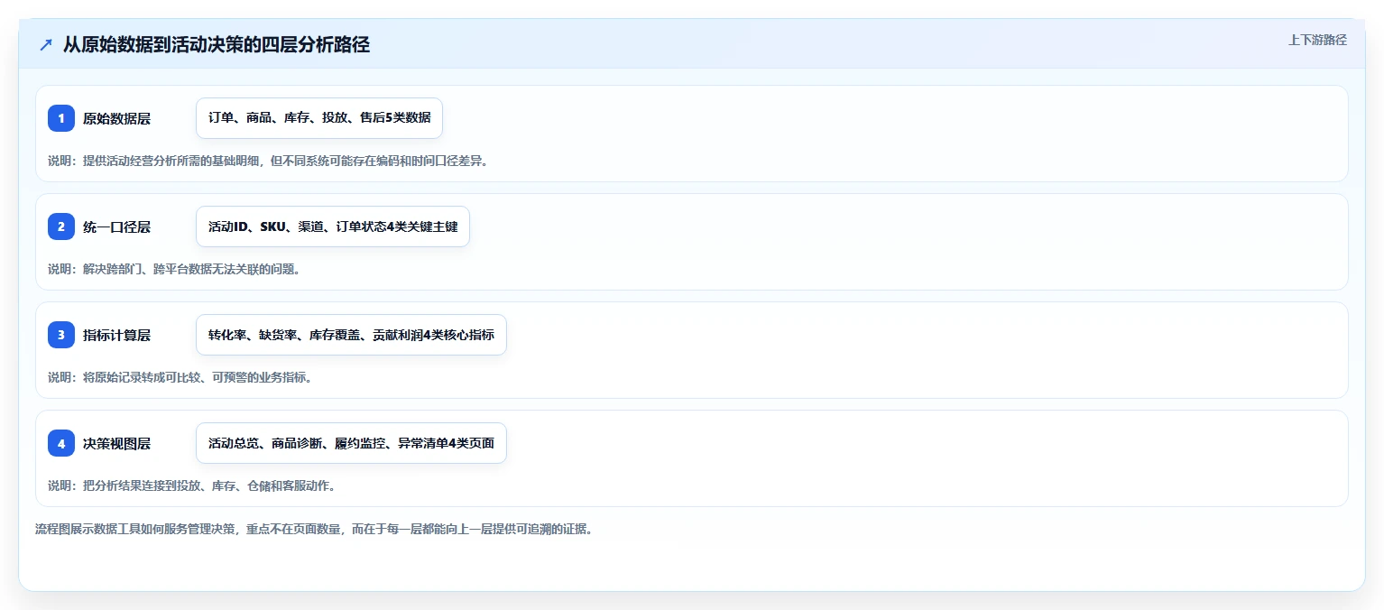Click the step 1 number badge
Screen dimensions: 1384x610
[61, 118]
